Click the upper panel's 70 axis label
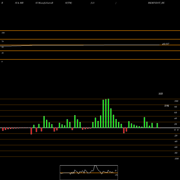The width and height of the screenshot is (180, 180). pyautogui.click(x=3, y=41)
